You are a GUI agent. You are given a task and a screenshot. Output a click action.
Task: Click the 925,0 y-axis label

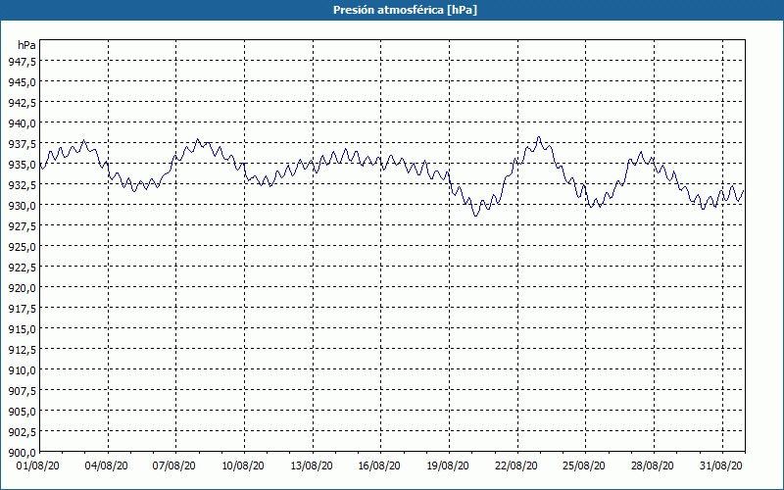pyautogui.click(x=22, y=247)
